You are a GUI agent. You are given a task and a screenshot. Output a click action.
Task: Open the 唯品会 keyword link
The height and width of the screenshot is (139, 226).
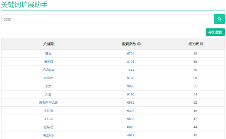[48, 78]
